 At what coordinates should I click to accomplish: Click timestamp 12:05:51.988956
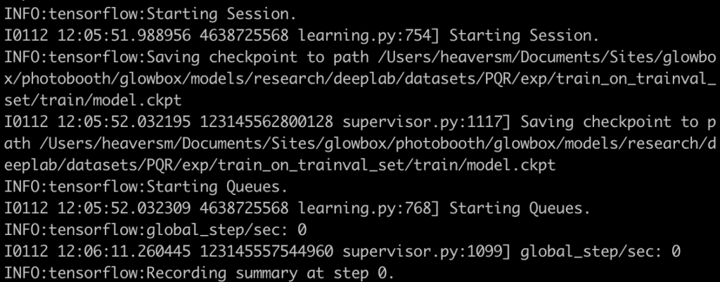point(124,36)
